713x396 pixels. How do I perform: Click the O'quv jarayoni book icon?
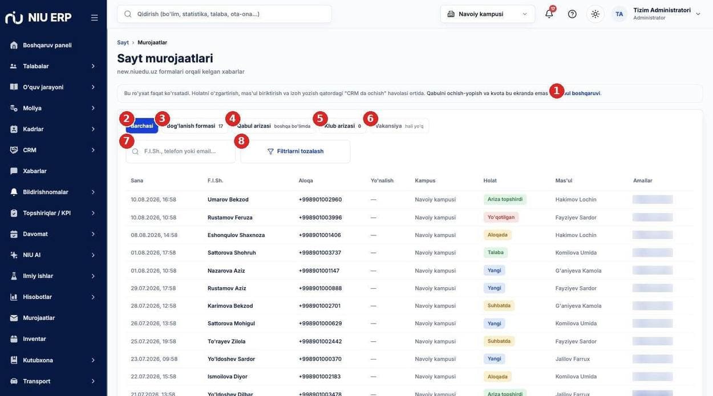14,87
